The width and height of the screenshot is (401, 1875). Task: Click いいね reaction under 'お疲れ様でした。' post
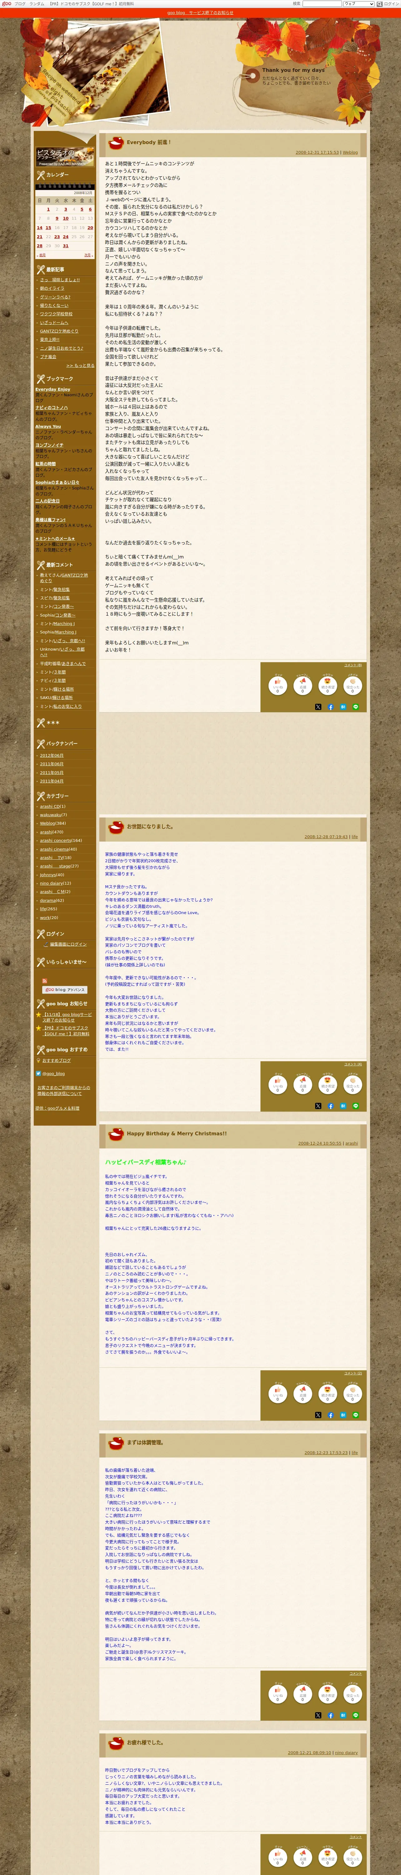point(277,1857)
